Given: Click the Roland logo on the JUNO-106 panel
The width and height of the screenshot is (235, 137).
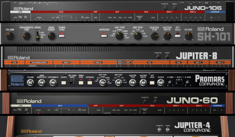Looking at the screenshot, I should pos(23,9).
